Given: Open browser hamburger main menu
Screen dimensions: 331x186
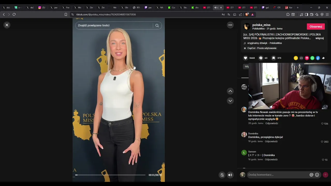Looking at the screenshot, I should tap(327, 14).
